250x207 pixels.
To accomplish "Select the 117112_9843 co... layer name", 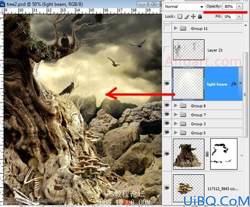I will pyautogui.click(x=223, y=189).
